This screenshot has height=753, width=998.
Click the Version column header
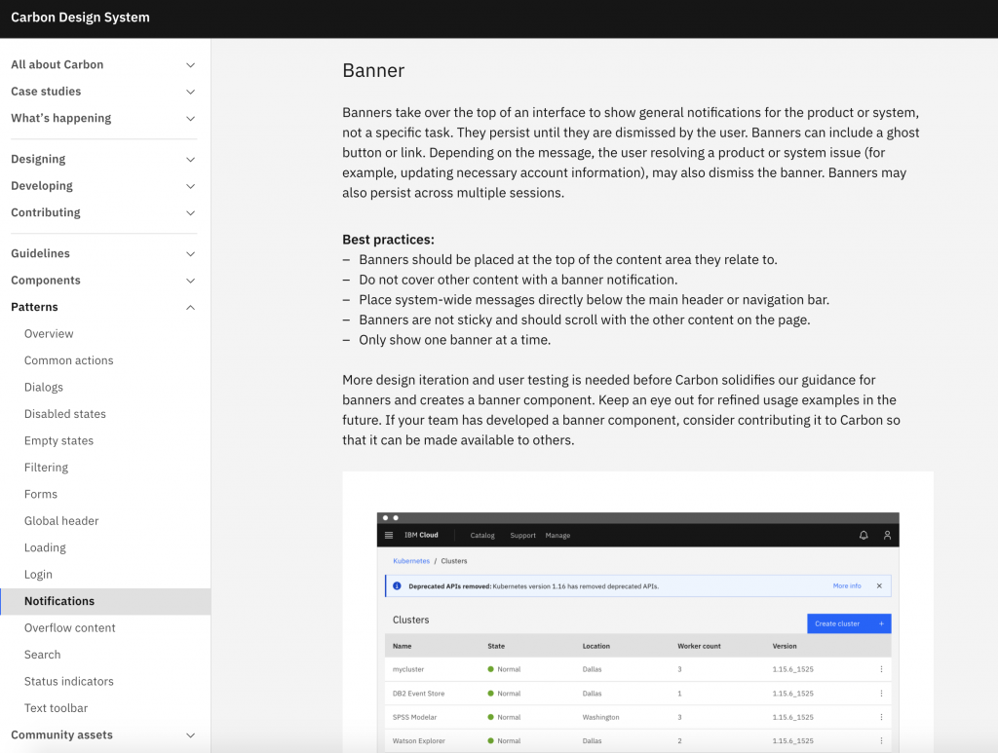point(785,646)
